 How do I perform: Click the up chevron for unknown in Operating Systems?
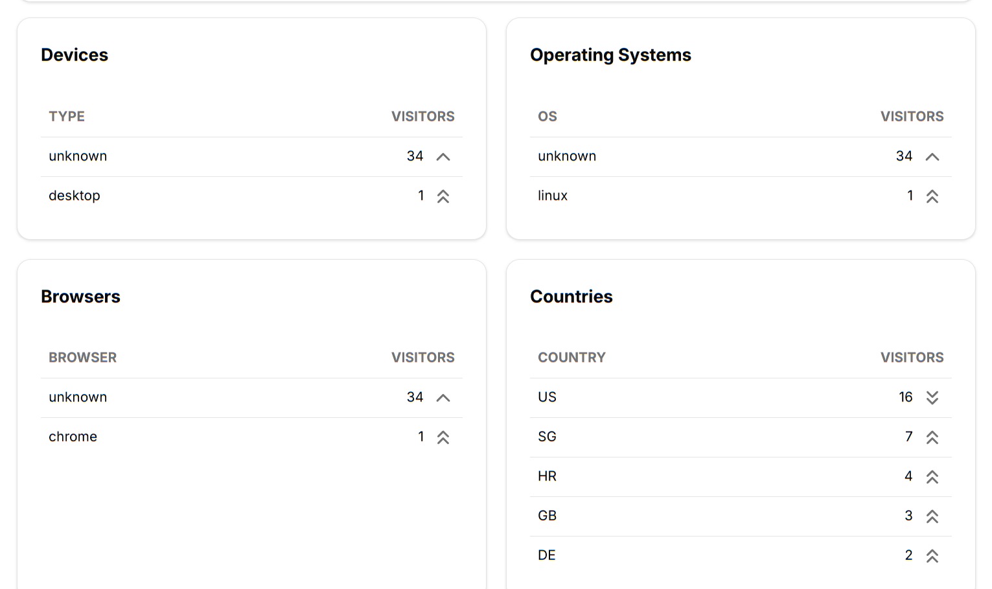point(932,157)
